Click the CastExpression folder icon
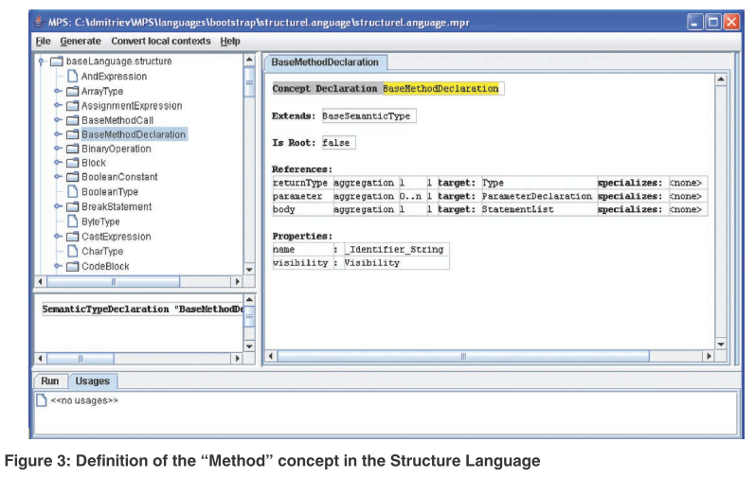The image size is (755, 478). pyautogui.click(x=72, y=236)
